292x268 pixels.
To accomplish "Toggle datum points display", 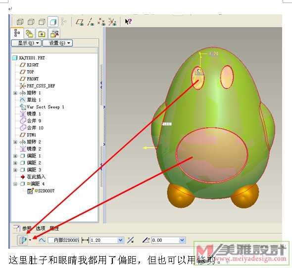I will point(101,22).
